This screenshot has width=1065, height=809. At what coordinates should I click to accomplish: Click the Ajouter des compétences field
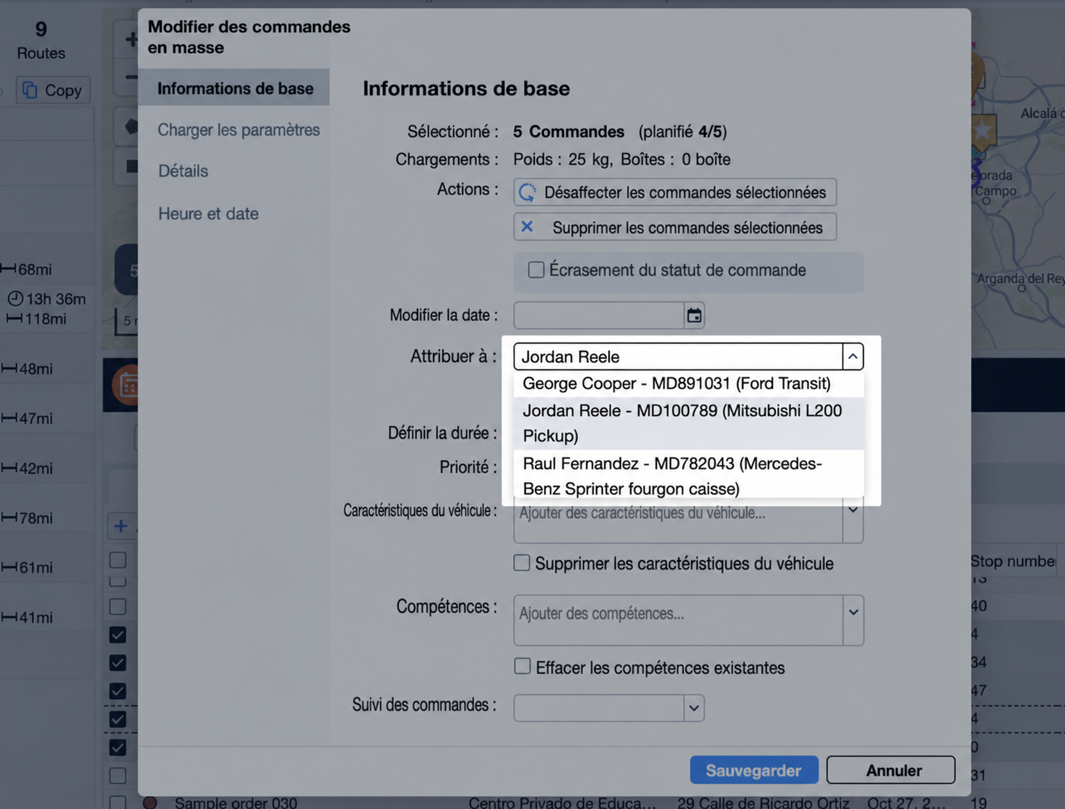click(x=678, y=620)
